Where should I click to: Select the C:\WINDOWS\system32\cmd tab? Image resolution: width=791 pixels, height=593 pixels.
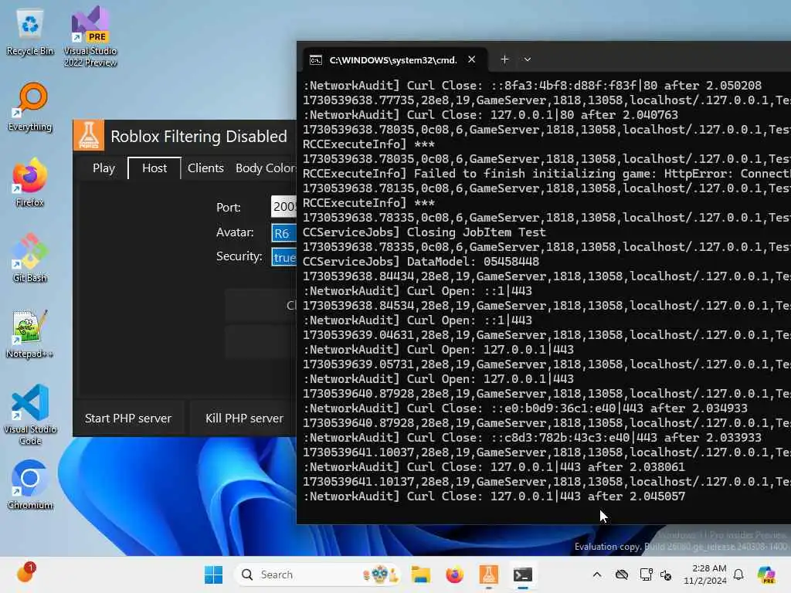point(395,60)
